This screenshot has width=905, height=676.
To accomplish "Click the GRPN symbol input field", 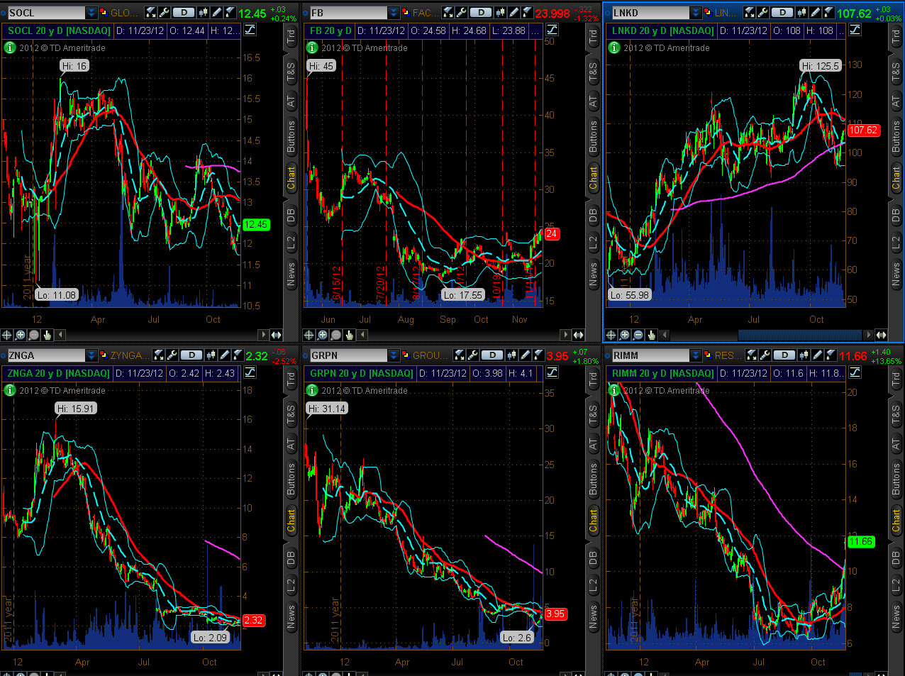I will (349, 355).
